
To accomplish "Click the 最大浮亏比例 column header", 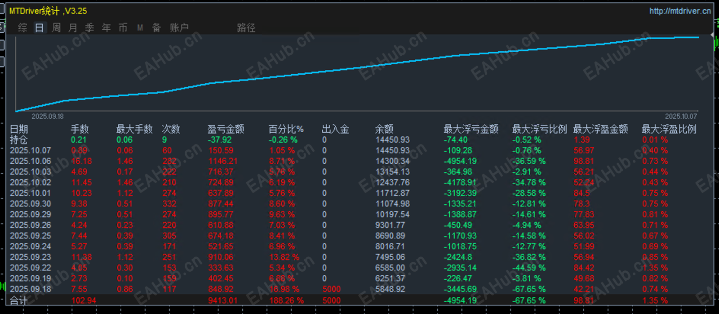I will pos(539,129).
